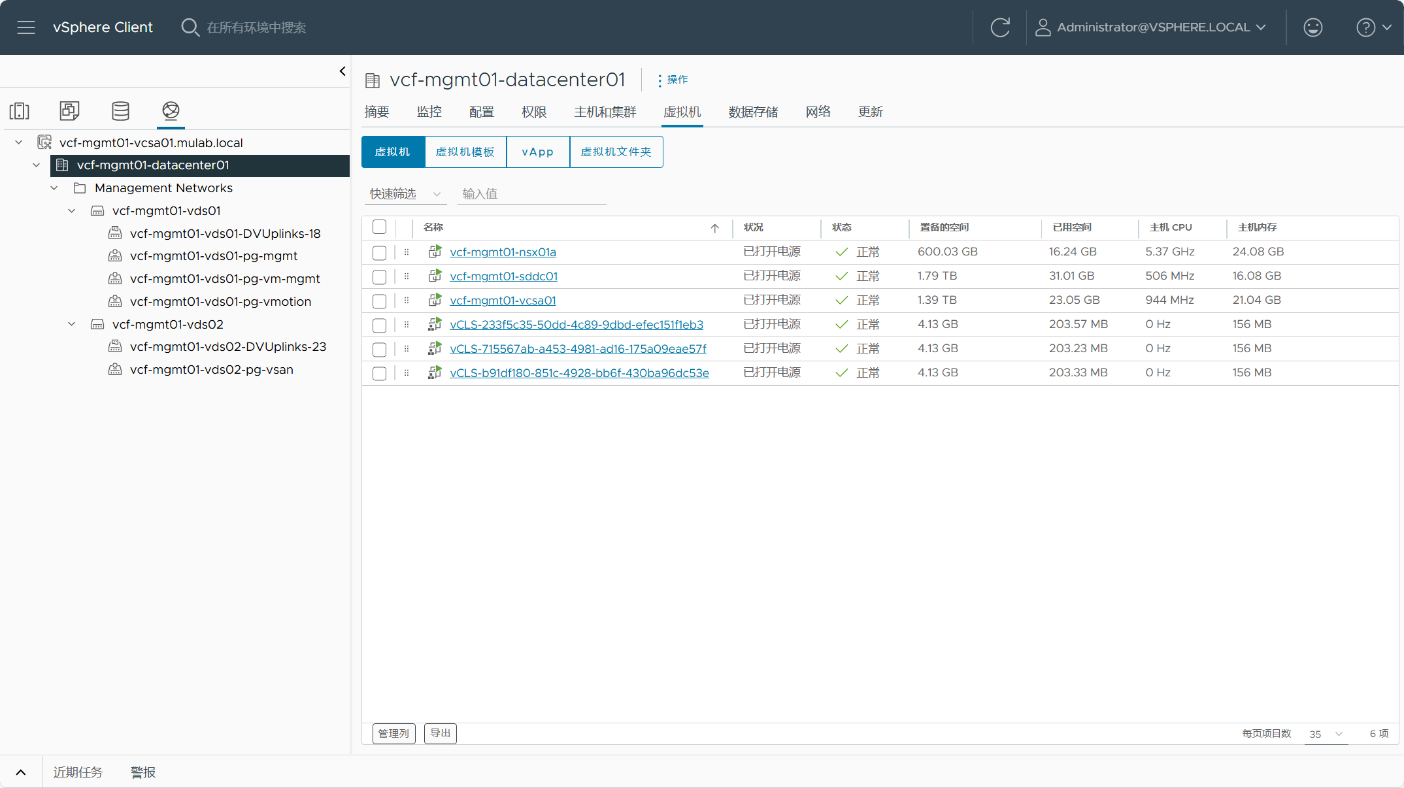Switch to the vApp sub-tab
The width and height of the screenshot is (1404, 788).
point(538,152)
